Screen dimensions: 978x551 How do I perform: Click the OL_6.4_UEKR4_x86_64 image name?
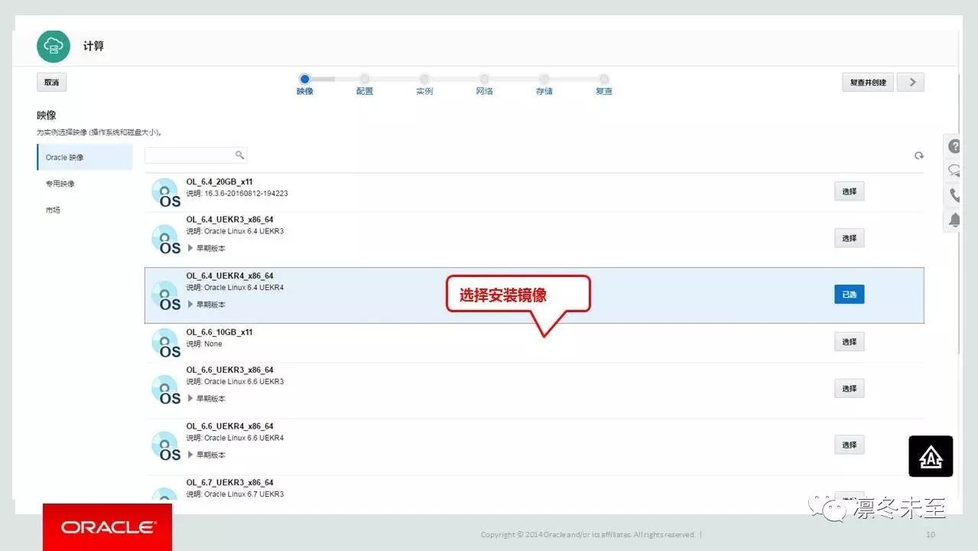click(x=229, y=276)
